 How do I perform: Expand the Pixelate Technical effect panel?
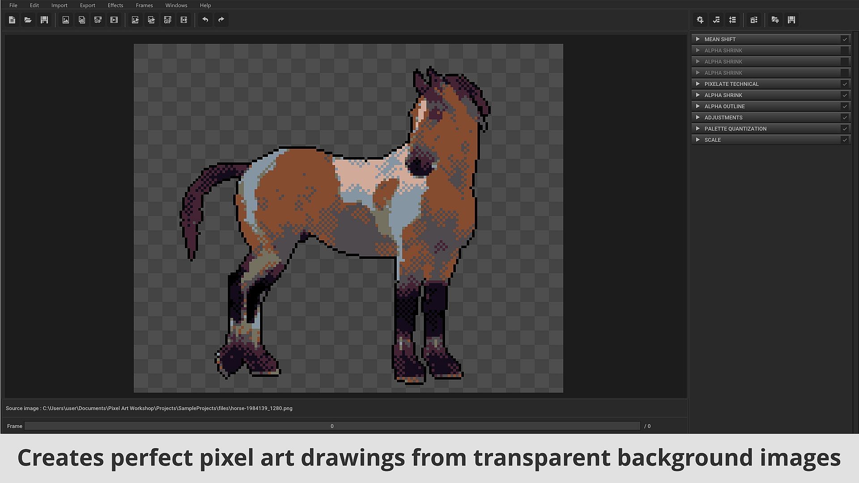697,84
